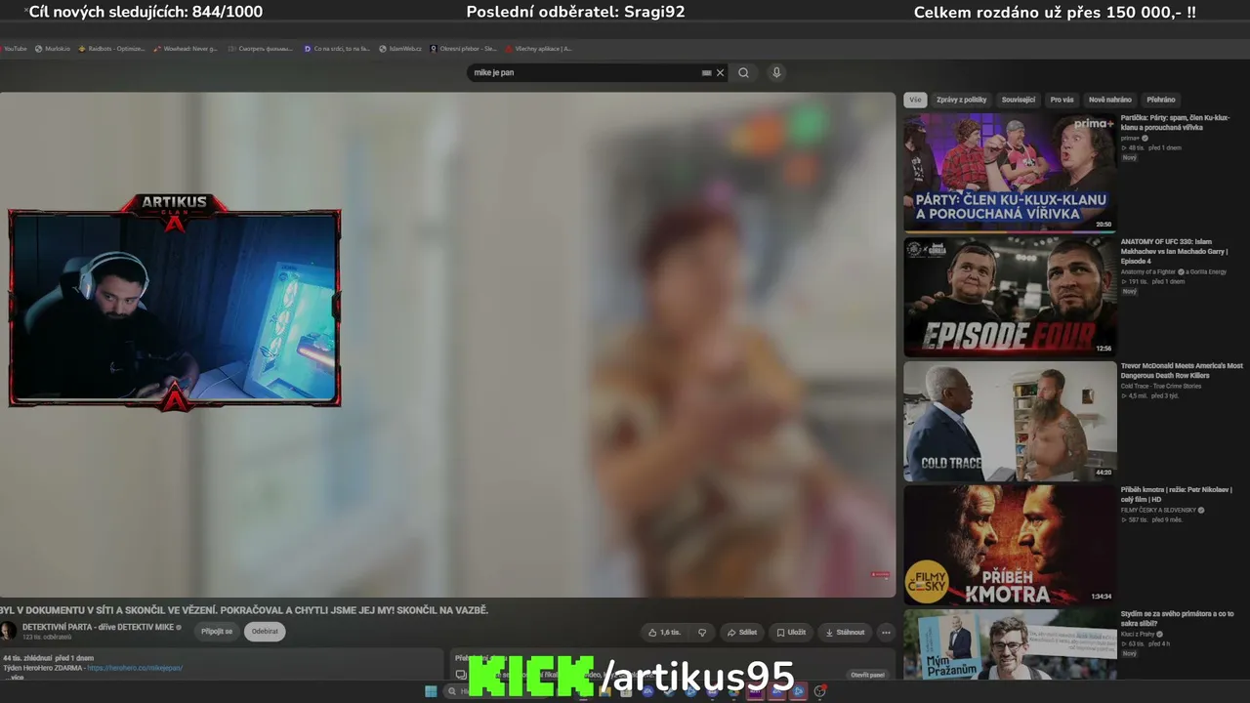
Task: Open the Kluci z Prahy channel name
Action: point(1138,634)
